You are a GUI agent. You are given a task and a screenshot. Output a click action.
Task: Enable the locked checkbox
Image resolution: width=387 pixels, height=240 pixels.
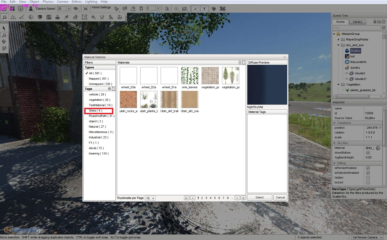click(x=368, y=183)
